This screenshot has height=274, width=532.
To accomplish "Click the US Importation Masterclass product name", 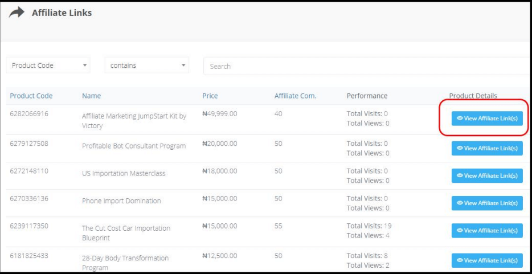I will (x=124, y=173).
